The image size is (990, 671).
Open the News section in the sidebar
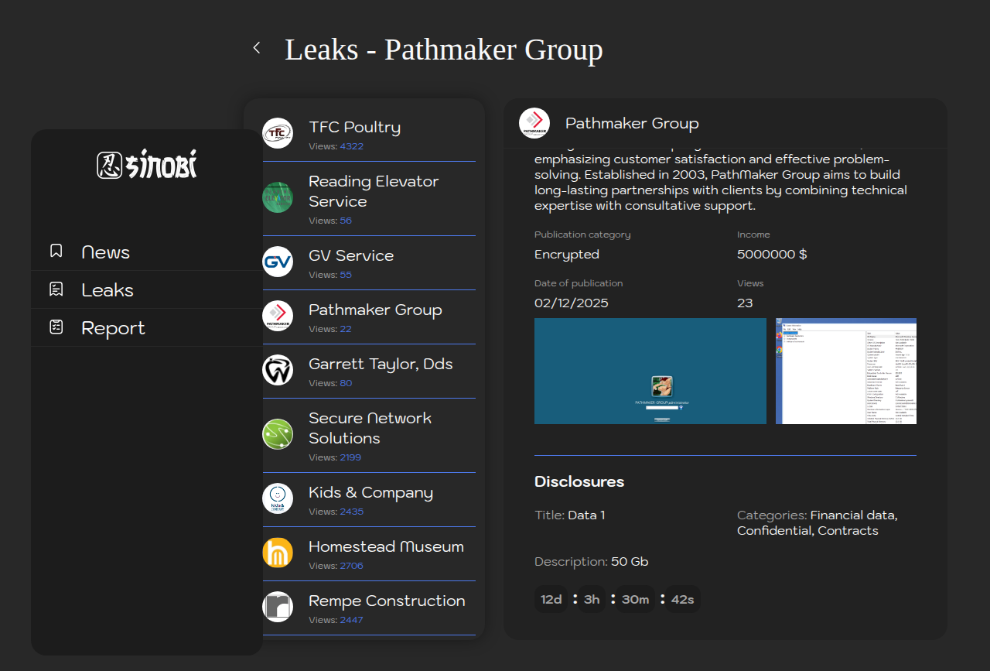coord(105,252)
